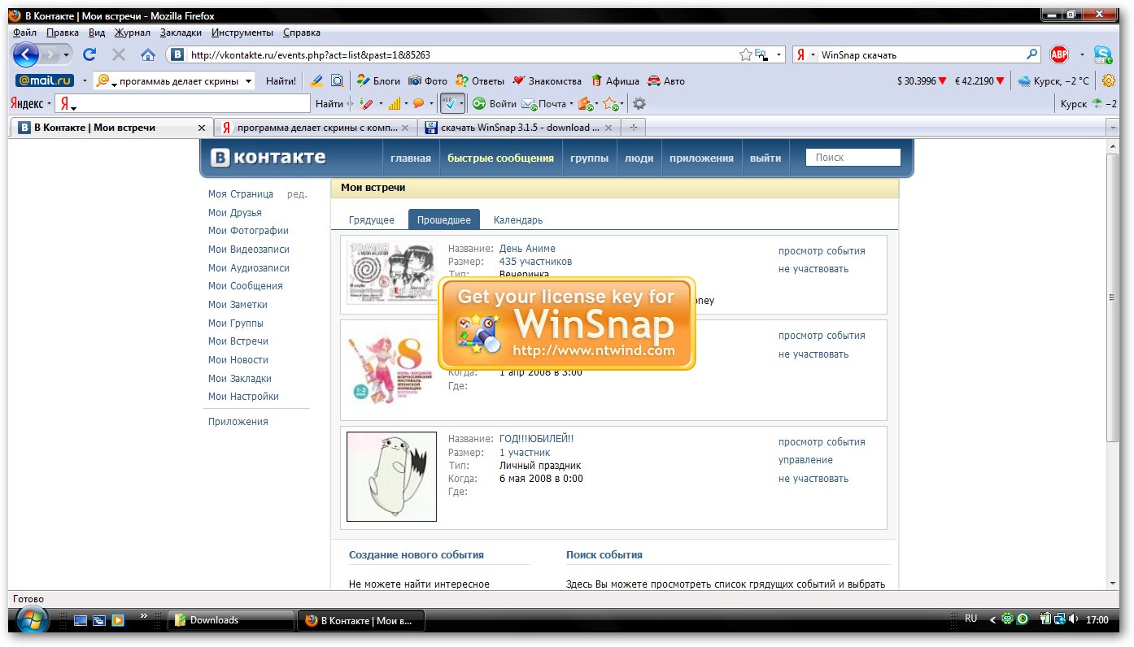Open Mail.ru Answers (Ответы) toolbar button

pos(480,80)
